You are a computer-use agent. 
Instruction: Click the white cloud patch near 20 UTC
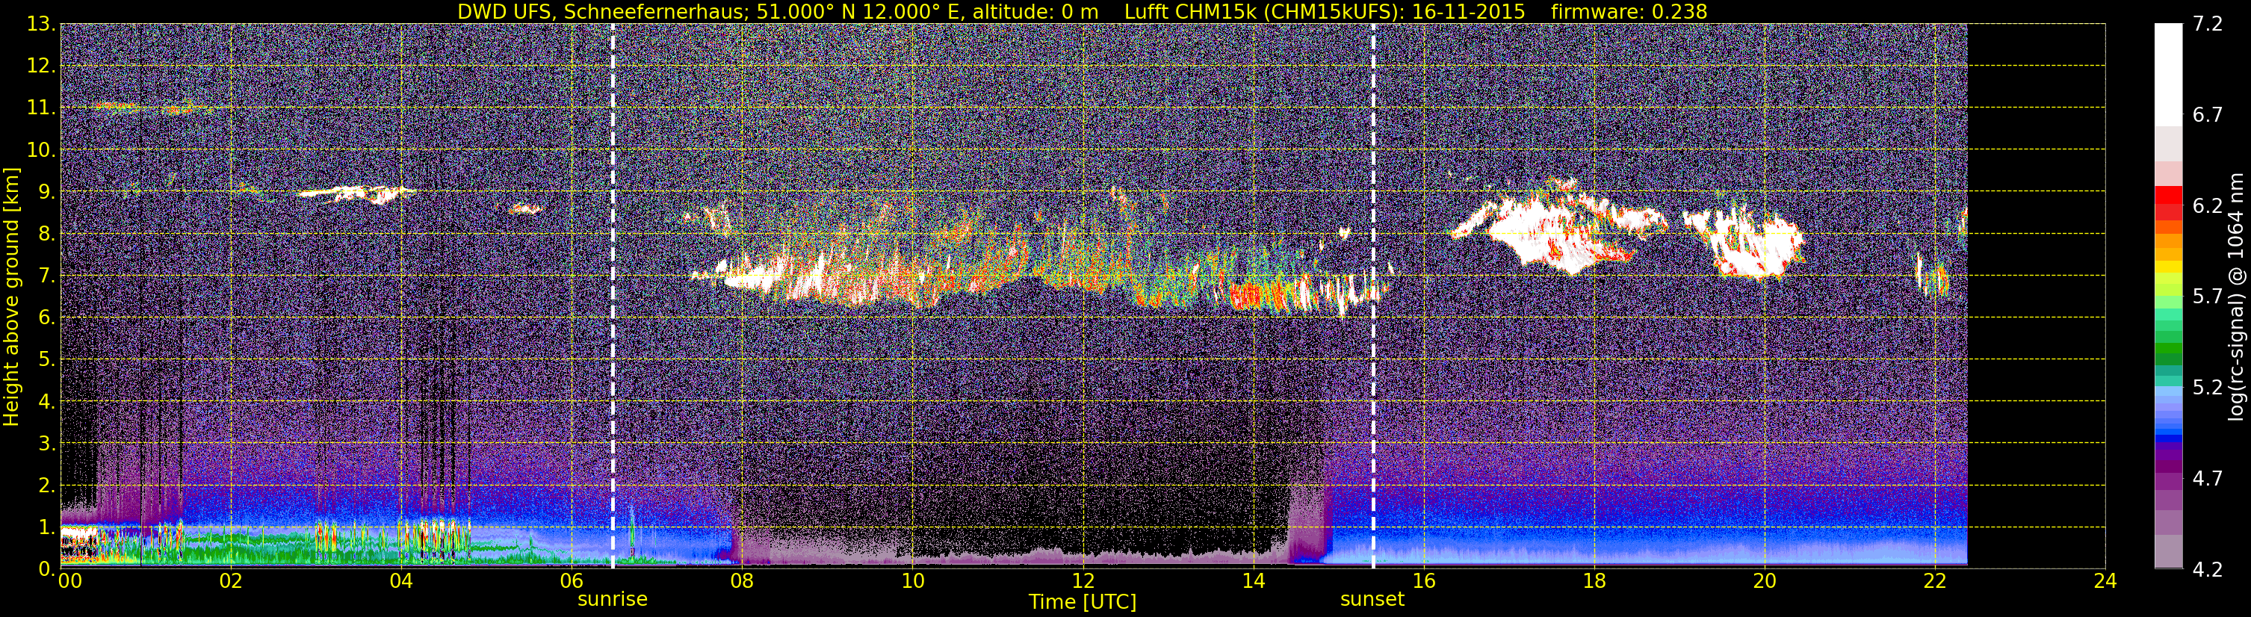click(1743, 244)
